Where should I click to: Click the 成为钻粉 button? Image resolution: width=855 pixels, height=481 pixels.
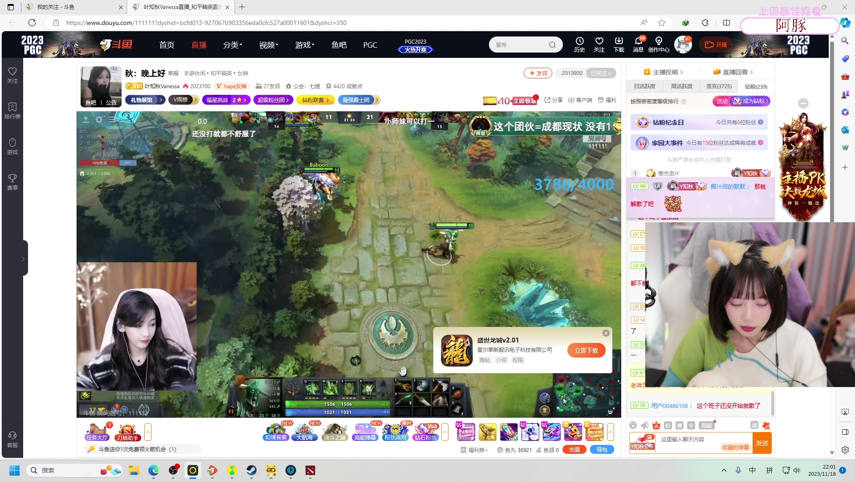click(x=750, y=101)
